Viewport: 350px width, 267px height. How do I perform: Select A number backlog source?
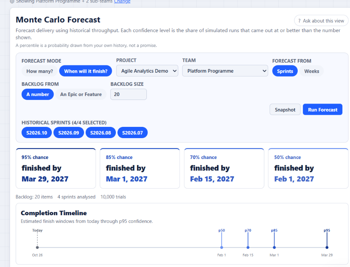pyautogui.click(x=38, y=94)
